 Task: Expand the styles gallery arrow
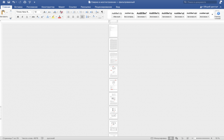(212, 14)
